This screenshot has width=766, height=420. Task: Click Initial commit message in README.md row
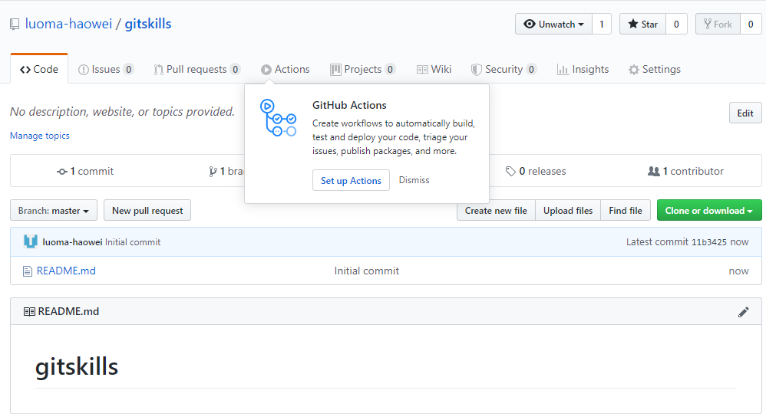(x=366, y=271)
